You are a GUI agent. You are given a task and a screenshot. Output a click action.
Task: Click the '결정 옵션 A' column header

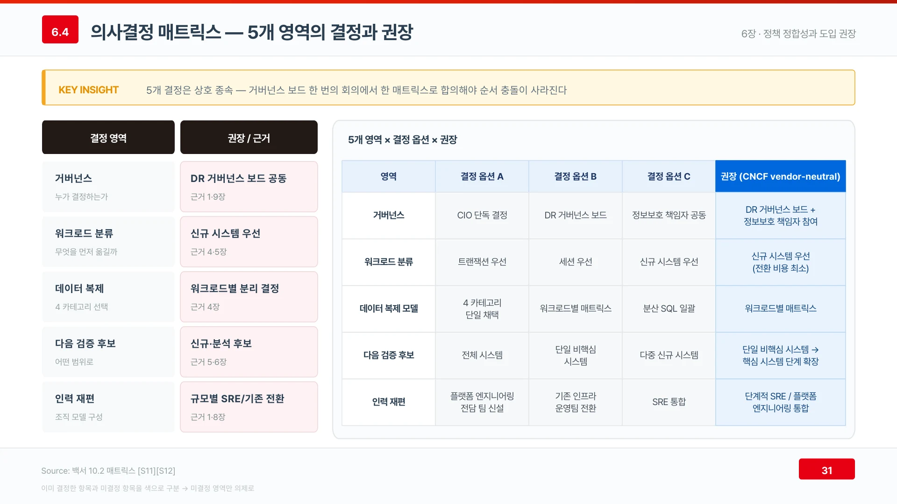point(482,176)
